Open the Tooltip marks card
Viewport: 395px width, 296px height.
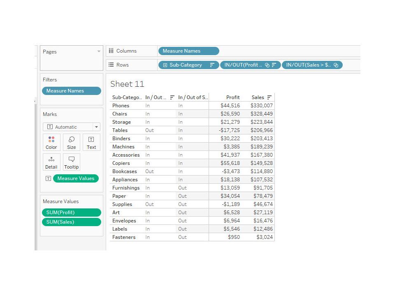point(72,162)
